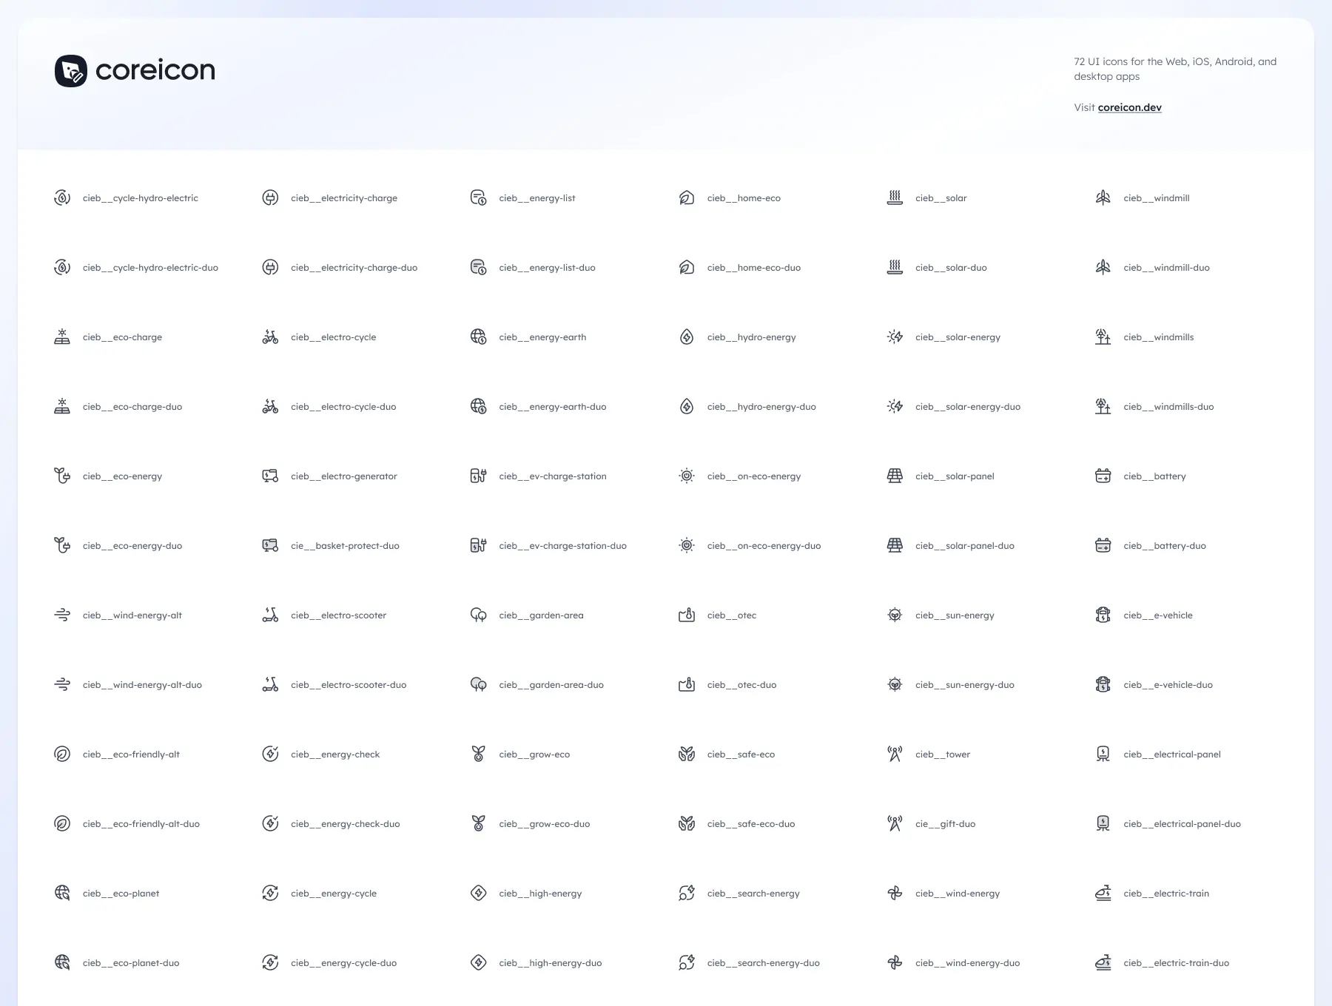
Task: Select the electric-train icon
Action: pyautogui.click(x=1103, y=893)
